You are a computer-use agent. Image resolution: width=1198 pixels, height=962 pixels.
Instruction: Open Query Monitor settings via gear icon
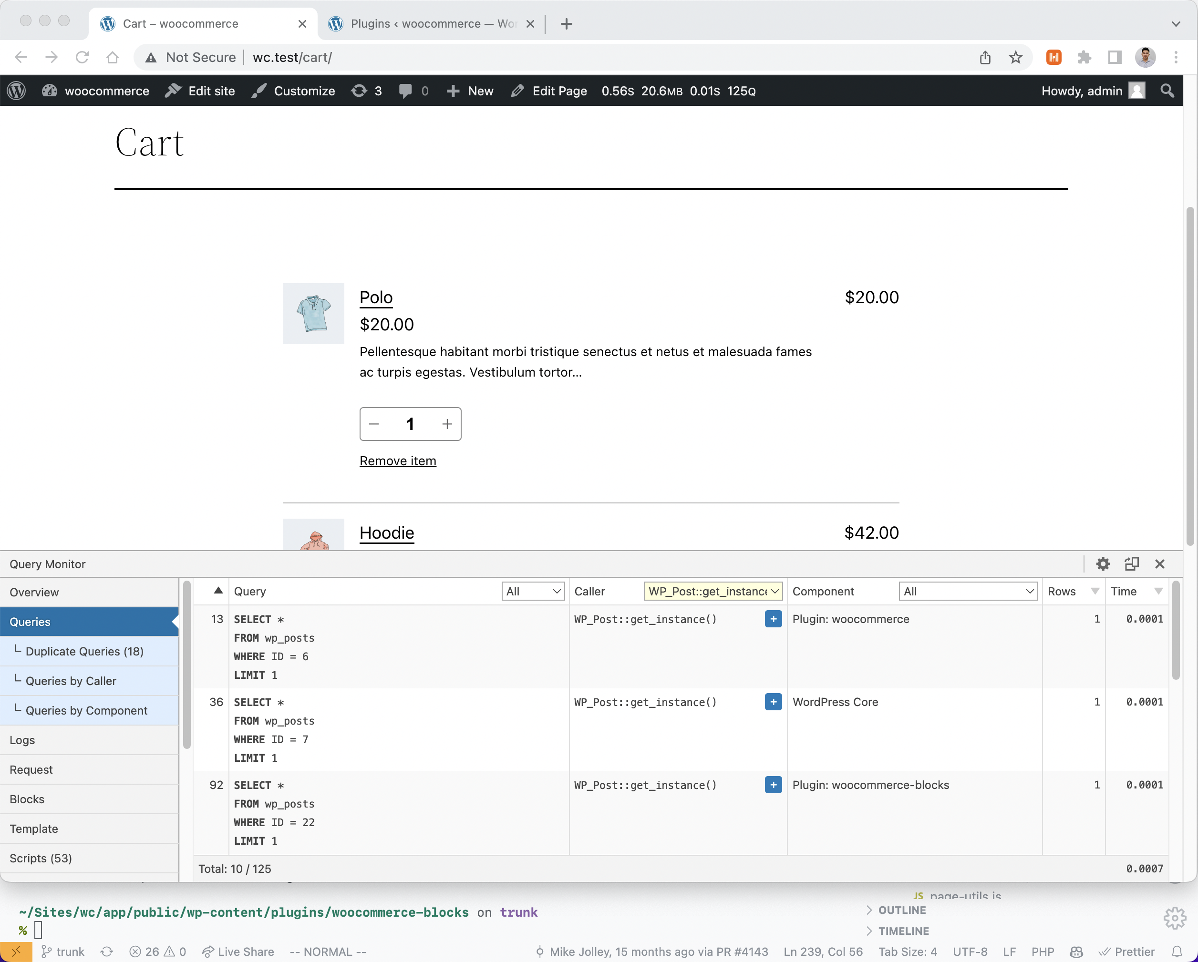(1104, 564)
